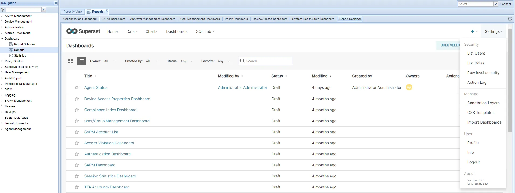The width and height of the screenshot is (515, 193).
Task: Select Statistics in the navigation tree
Action: (x=20, y=55)
